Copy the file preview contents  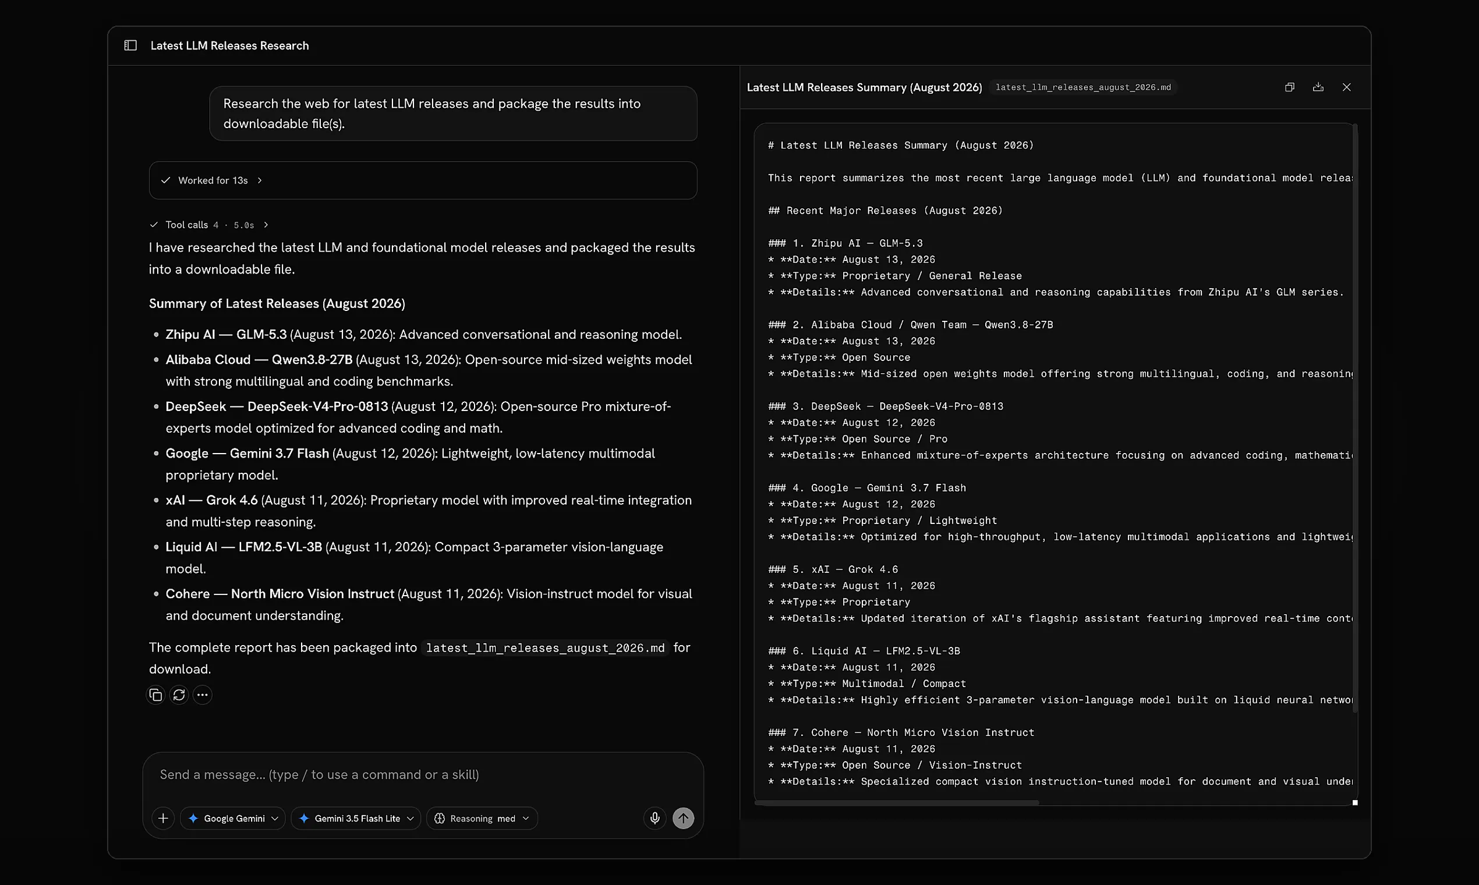(1289, 87)
